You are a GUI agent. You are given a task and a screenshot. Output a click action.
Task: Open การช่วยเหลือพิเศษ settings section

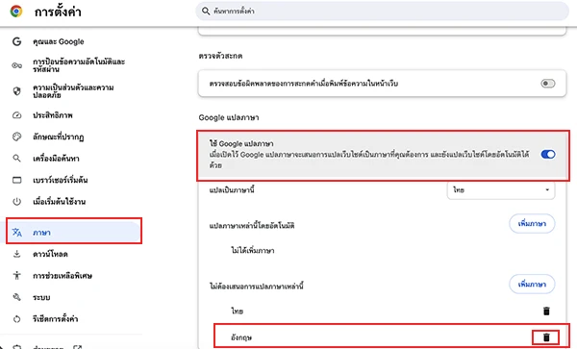(x=63, y=276)
